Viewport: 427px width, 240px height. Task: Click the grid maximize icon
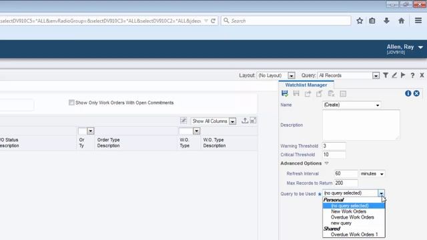(254, 121)
